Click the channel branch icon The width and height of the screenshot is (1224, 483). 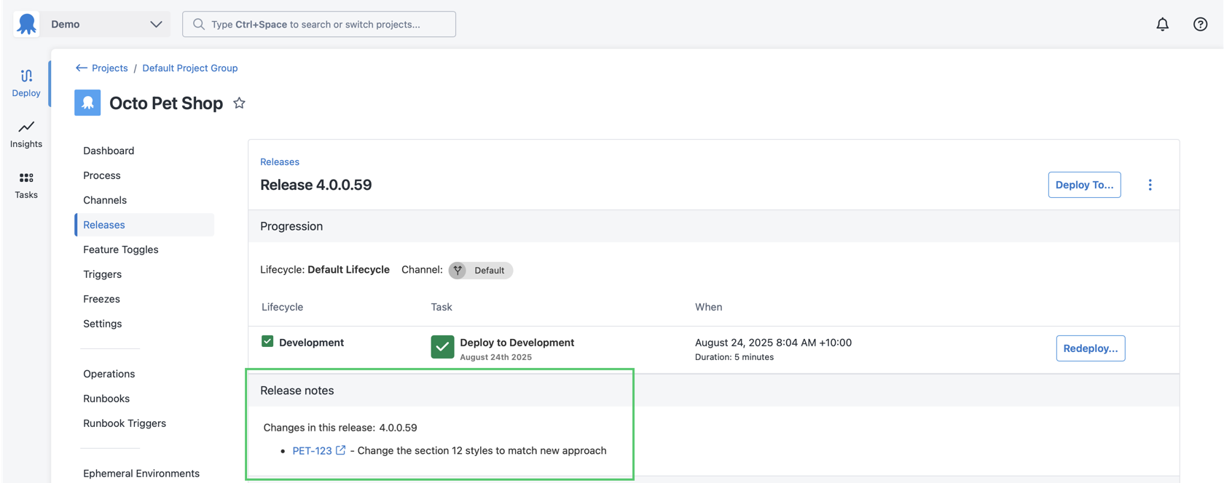[x=458, y=270]
